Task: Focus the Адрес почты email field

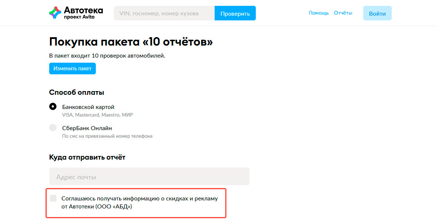Action: coord(149,176)
